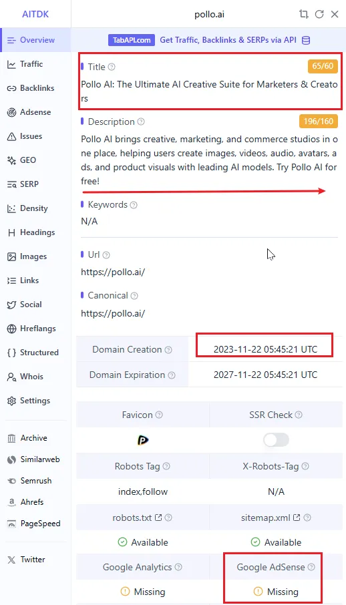Toggle the SSR Check switch
This screenshot has height=605, width=346.
tap(276, 439)
